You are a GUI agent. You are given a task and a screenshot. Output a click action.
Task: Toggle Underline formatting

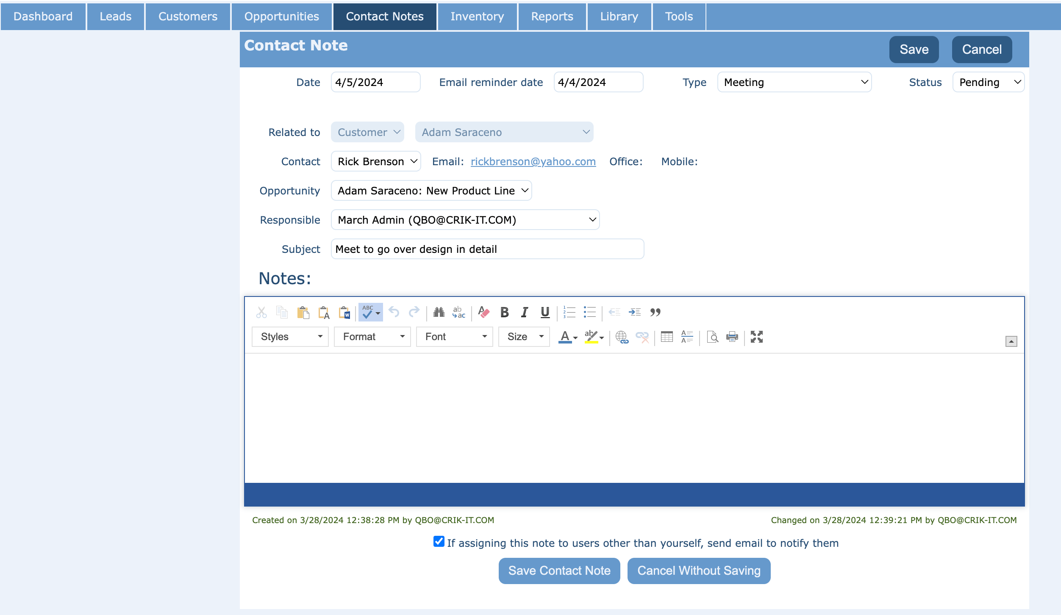545,312
